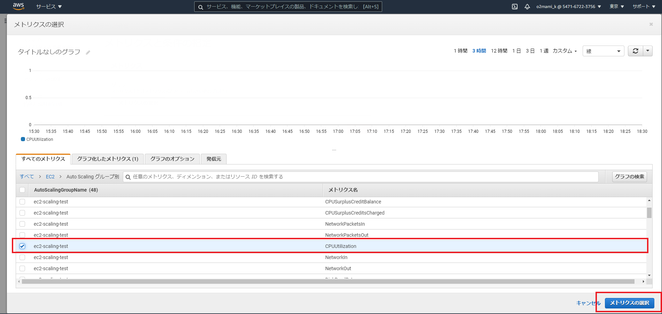The height and width of the screenshot is (314, 662).
Task: Select the NetworkPacketsIn metric name cell
Action: click(x=345, y=224)
